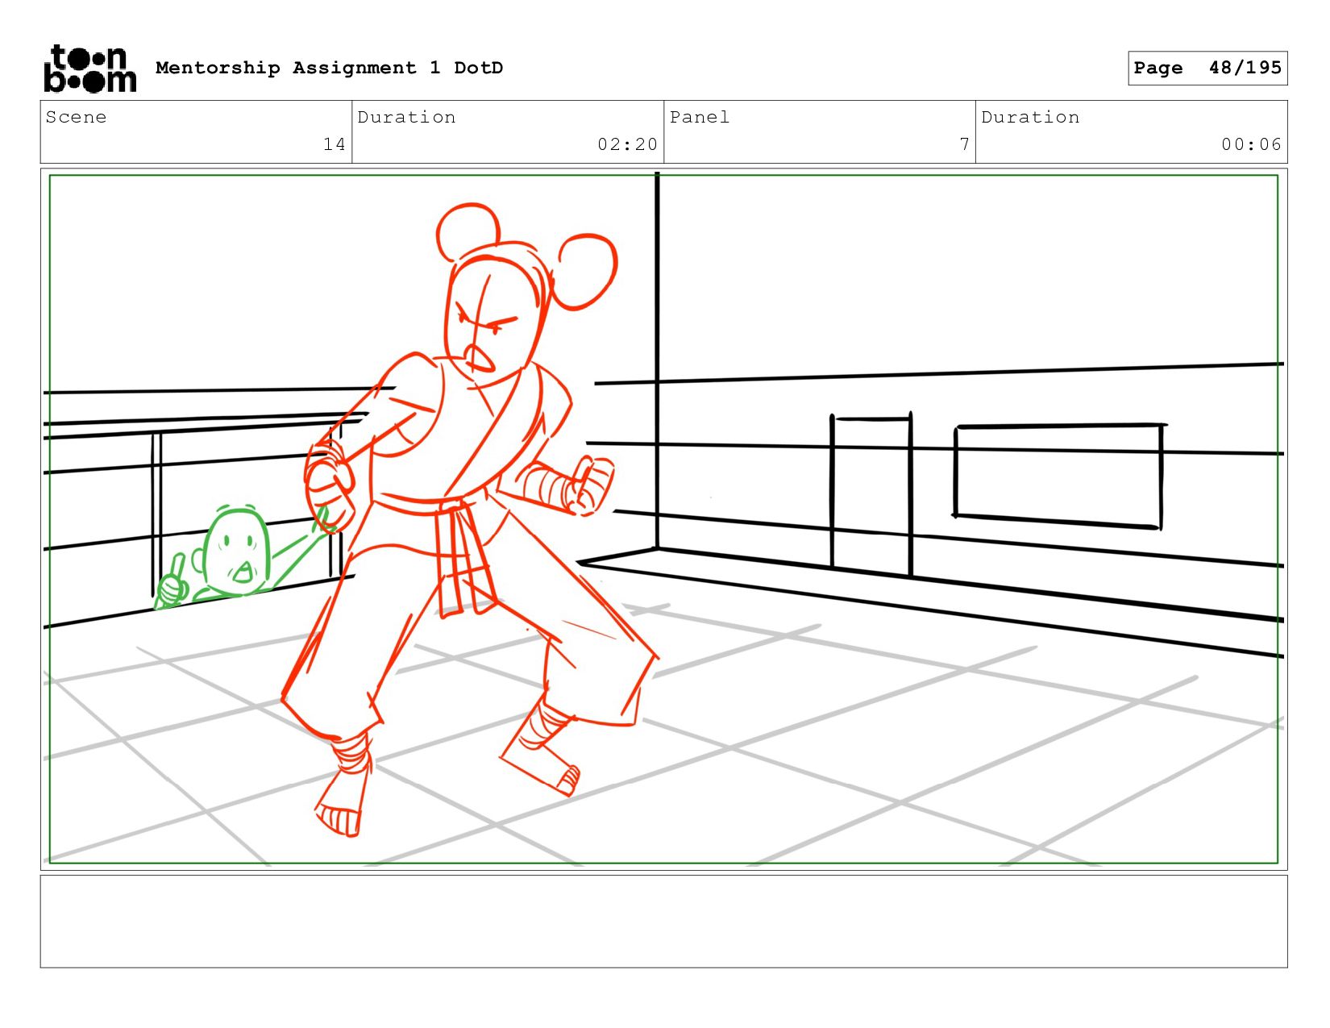Viewport: 1330px width, 1028px height.
Task: Click the fighter's right hair bun
Action: pos(586,272)
